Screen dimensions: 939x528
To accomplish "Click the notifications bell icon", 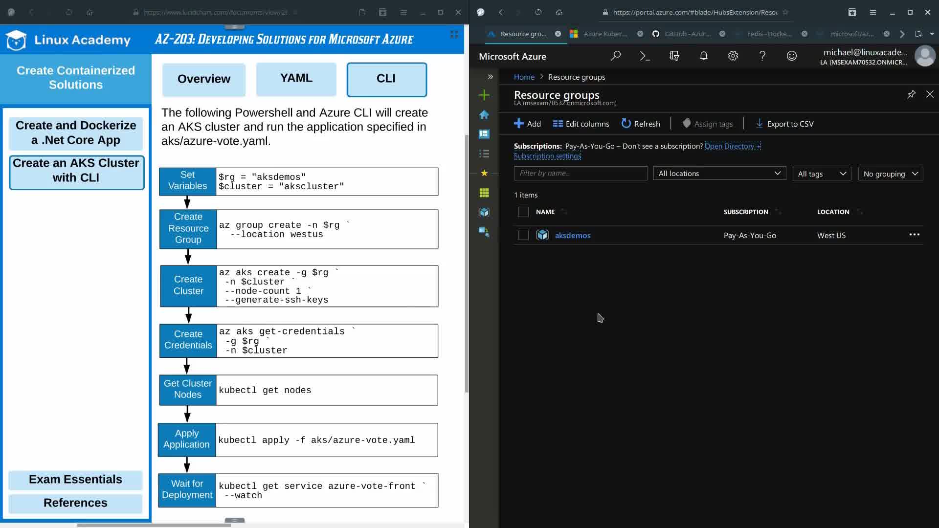I will (x=703, y=56).
